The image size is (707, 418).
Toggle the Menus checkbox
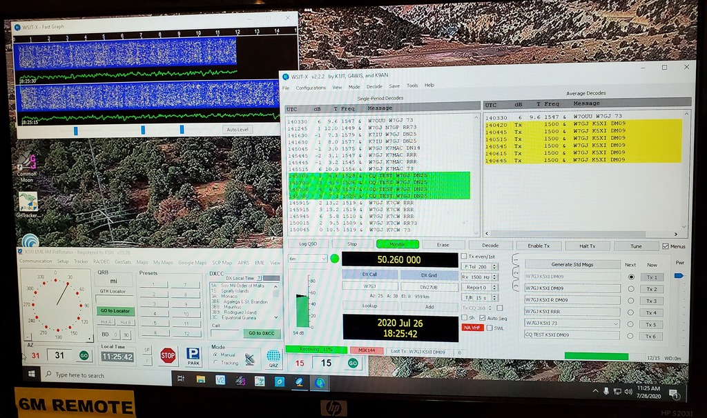(x=666, y=246)
